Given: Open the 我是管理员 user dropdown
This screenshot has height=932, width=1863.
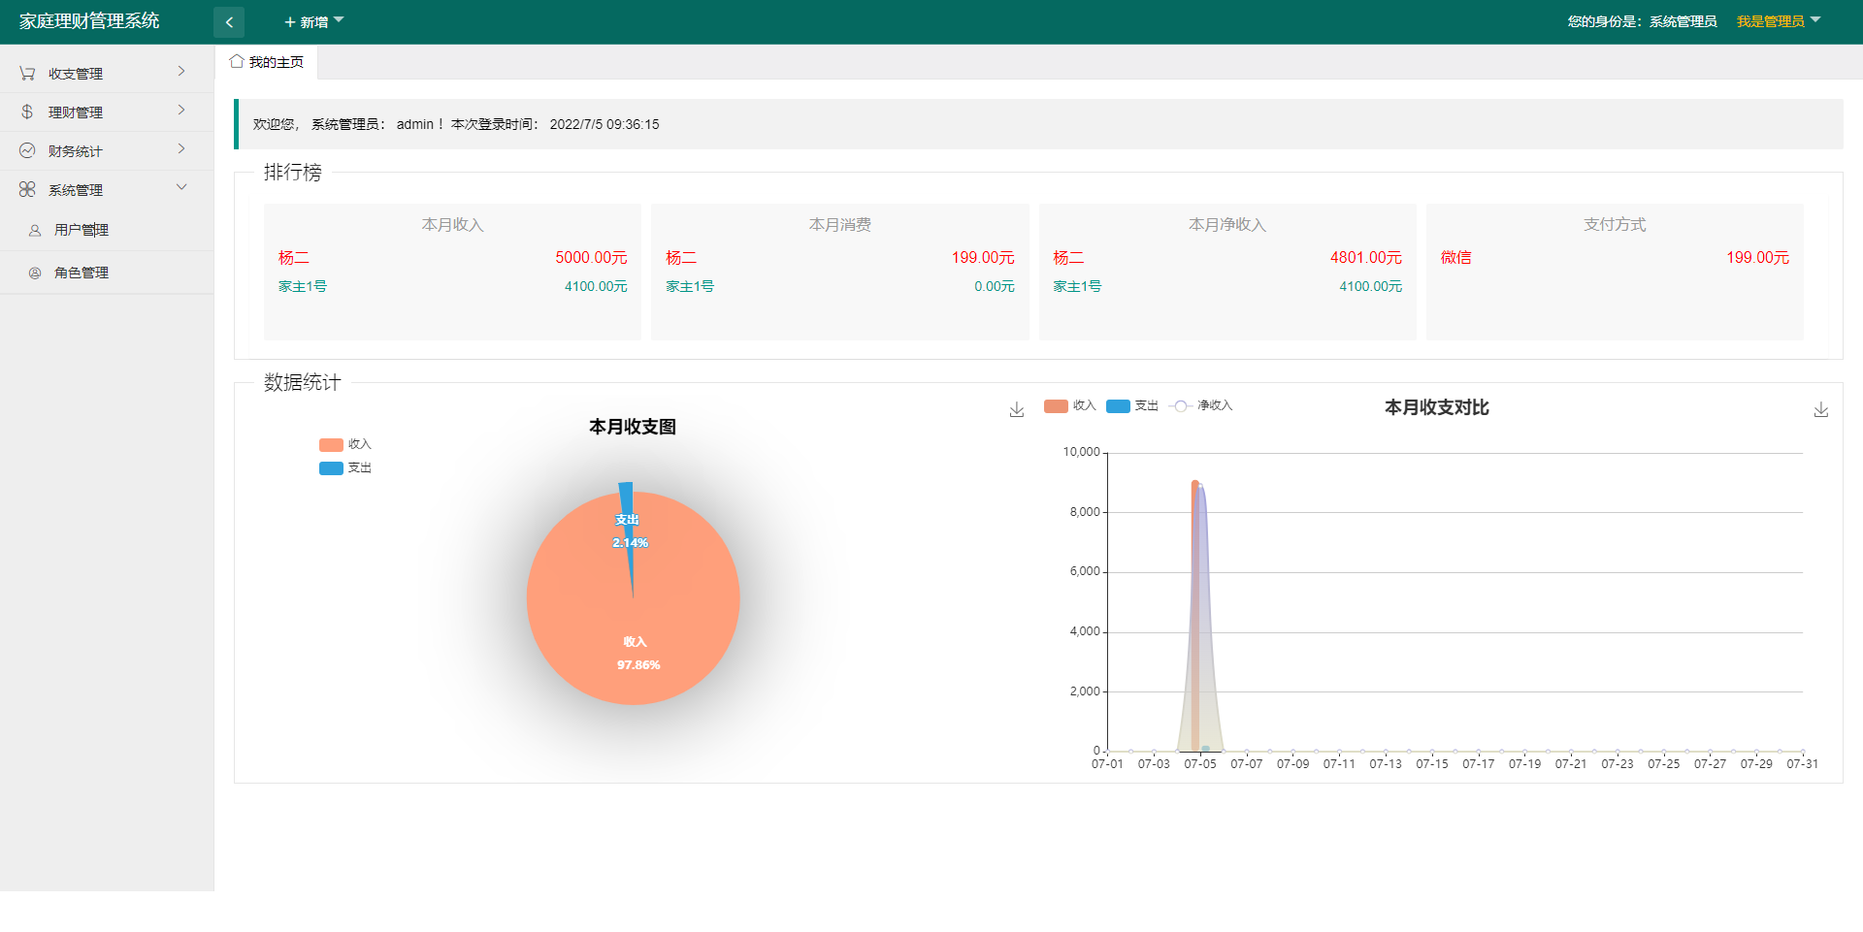Looking at the screenshot, I should click(x=1778, y=21).
